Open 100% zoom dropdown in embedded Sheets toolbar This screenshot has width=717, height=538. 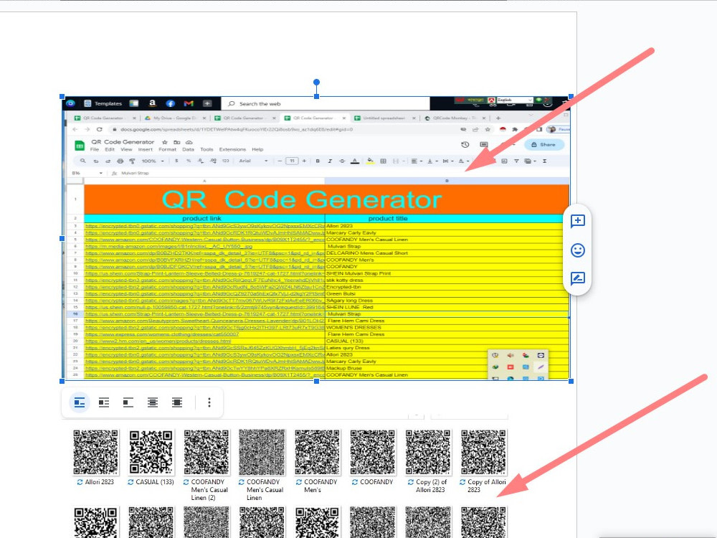pyautogui.click(x=152, y=161)
